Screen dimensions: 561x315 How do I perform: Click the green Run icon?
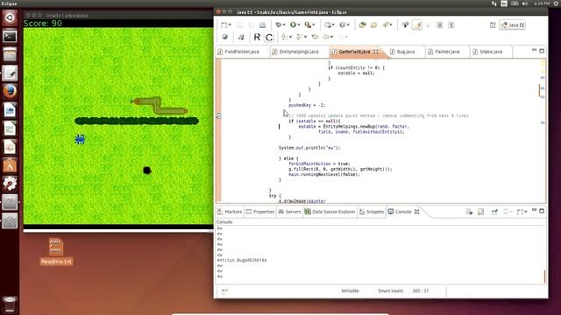click(x=294, y=24)
